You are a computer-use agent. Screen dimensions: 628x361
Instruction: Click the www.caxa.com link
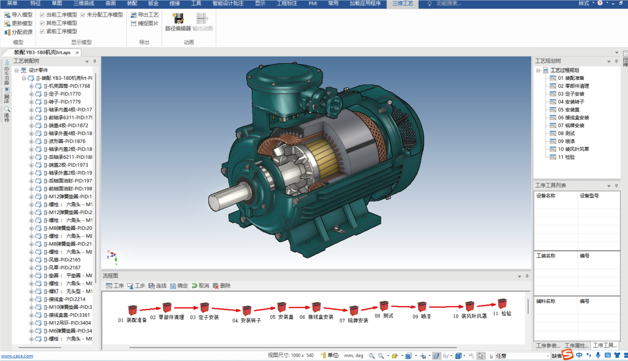click(x=17, y=356)
